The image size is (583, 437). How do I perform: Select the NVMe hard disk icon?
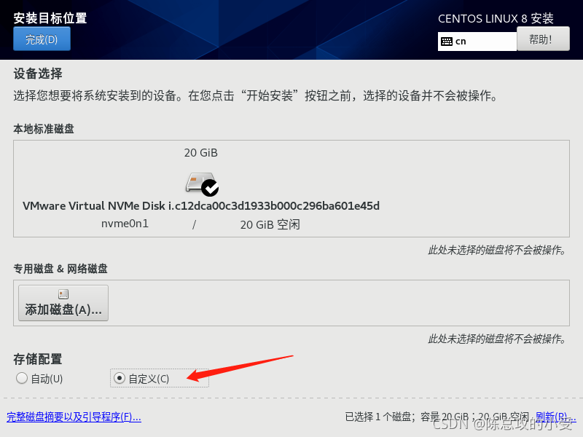pyautogui.click(x=200, y=182)
